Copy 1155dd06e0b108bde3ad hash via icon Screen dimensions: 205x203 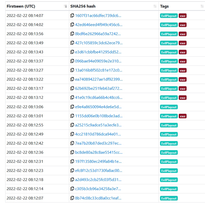72,116
